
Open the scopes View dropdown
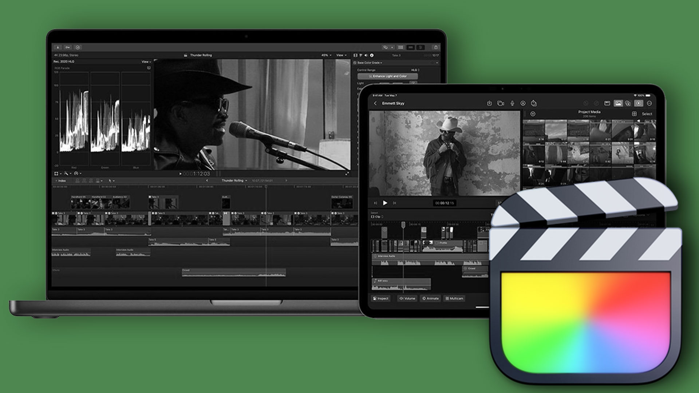click(146, 62)
